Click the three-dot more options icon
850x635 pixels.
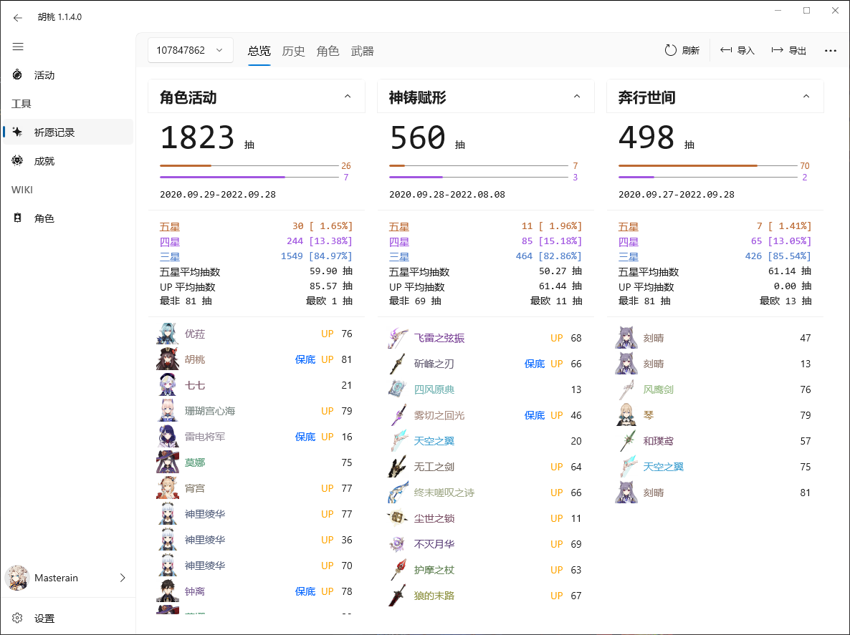point(831,51)
